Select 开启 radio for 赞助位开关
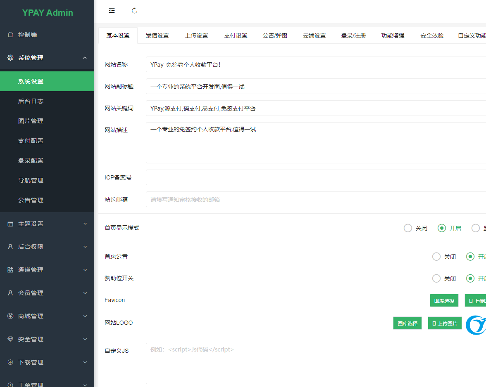Viewport: 486px width, 387px height. click(470, 278)
